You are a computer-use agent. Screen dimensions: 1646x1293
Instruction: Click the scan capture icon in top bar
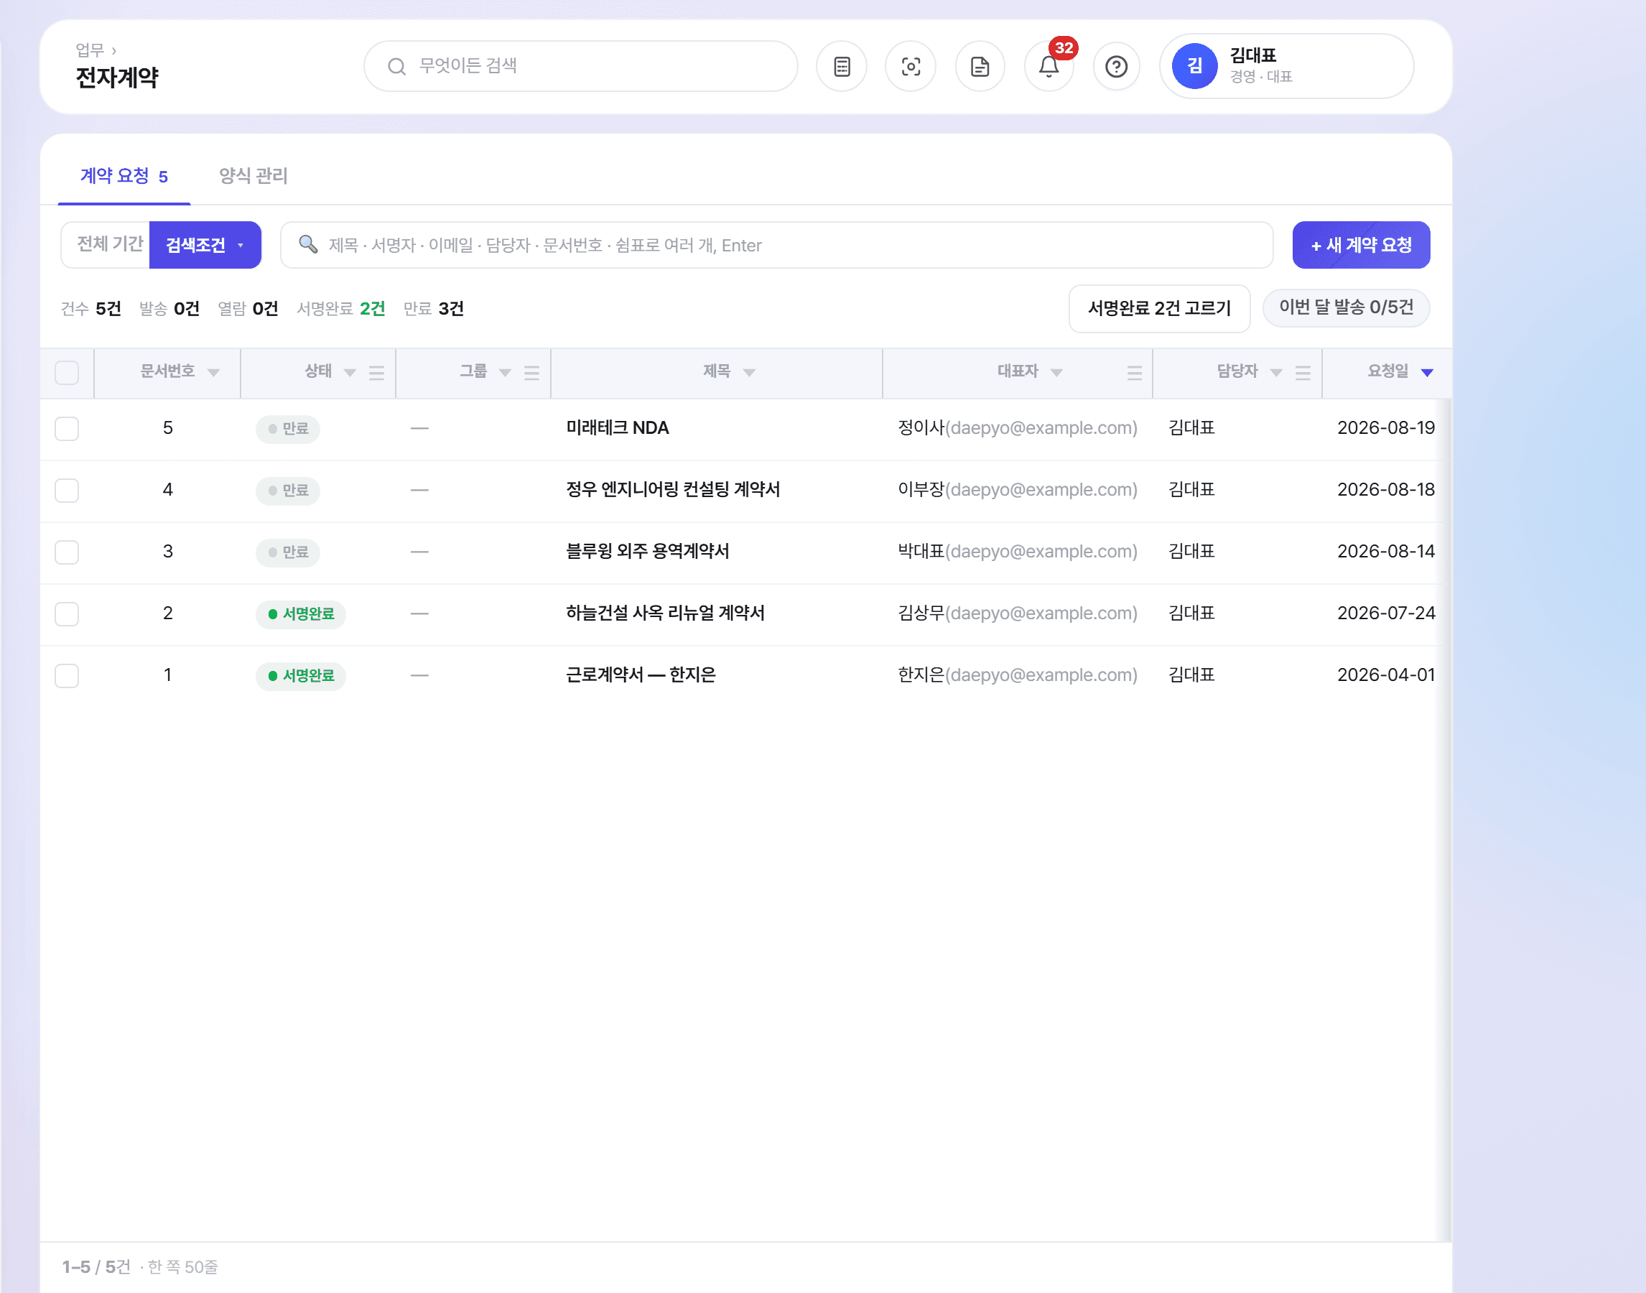(911, 67)
